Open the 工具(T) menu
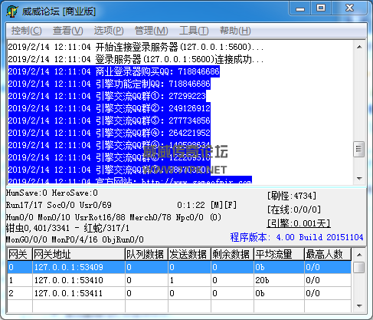This screenshot has width=373, height=320. [x=194, y=31]
